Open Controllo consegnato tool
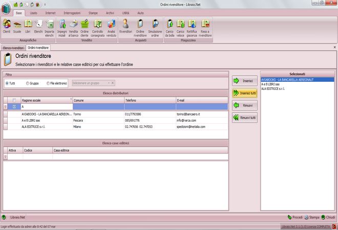Image resolution: width=338 pixels, height=230 pixels. click(x=97, y=28)
